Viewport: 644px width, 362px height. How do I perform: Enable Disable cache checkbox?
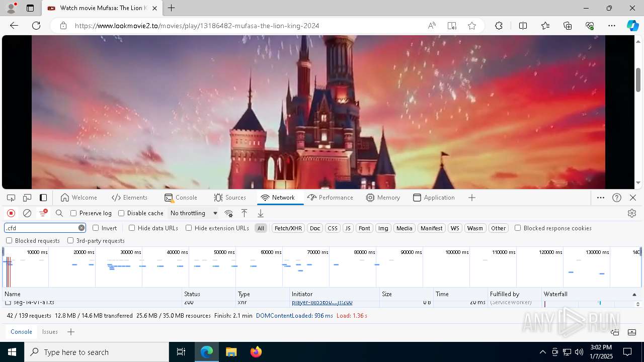tap(121, 213)
